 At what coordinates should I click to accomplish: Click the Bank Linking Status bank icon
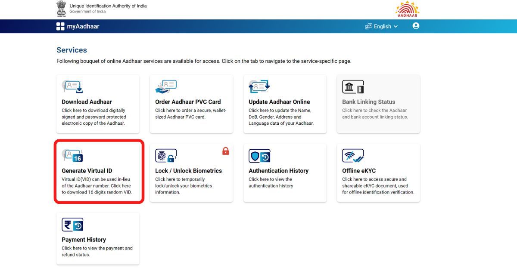[x=353, y=87]
